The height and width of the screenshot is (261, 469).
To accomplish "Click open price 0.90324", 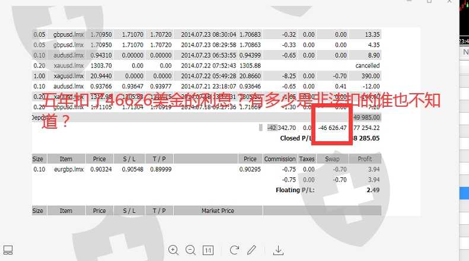I will [x=101, y=169].
